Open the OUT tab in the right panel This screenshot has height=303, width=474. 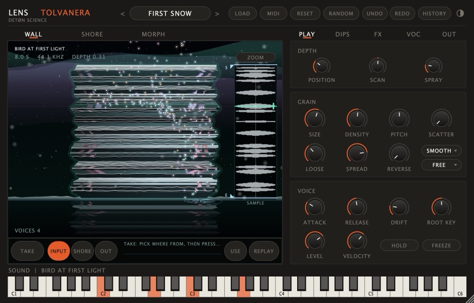[x=449, y=35]
